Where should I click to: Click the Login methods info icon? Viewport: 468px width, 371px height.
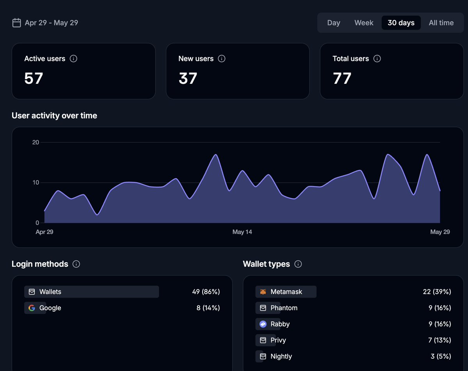pyautogui.click(x=76, y=264)
